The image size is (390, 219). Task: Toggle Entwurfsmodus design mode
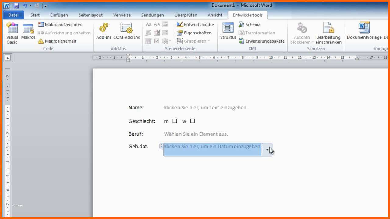[x=196, y=25]
